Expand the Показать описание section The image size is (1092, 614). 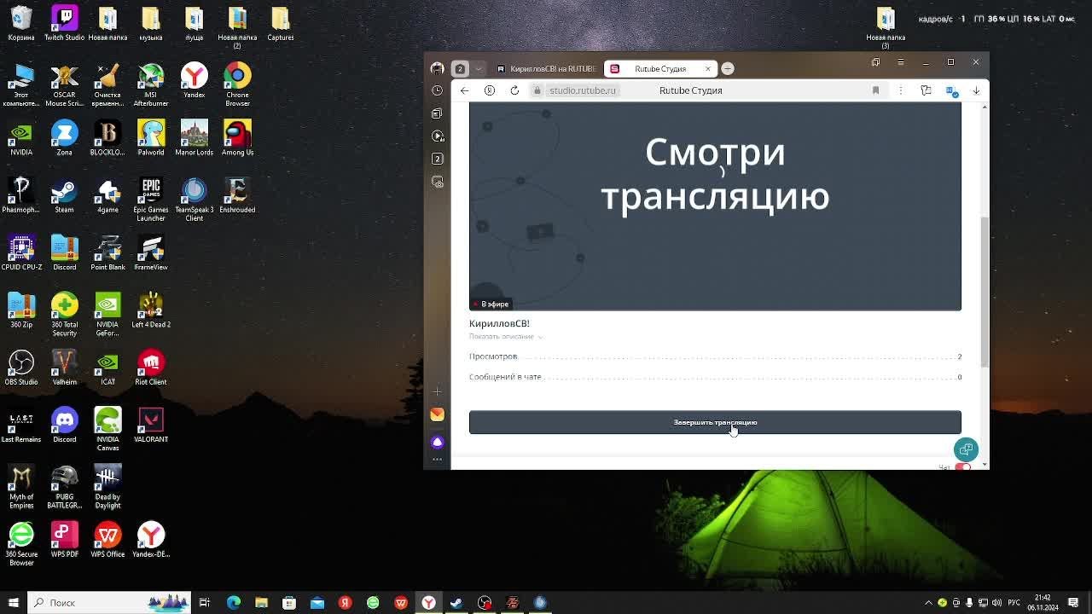click(506, 337)
